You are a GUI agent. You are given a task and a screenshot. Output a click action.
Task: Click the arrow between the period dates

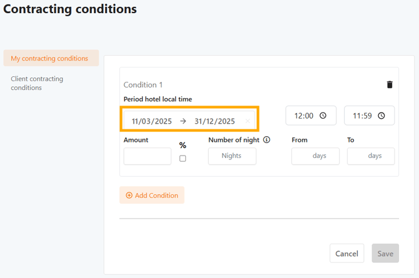(183, 121)
